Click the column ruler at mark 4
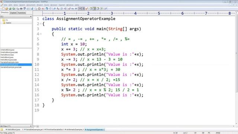 (x=135, y=13)
